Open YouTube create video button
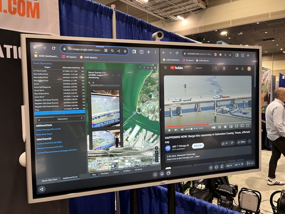 [237, 69]
